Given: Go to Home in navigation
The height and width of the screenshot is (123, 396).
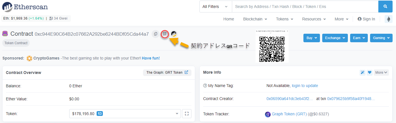Looking at the screenshot, I should 229,19.
